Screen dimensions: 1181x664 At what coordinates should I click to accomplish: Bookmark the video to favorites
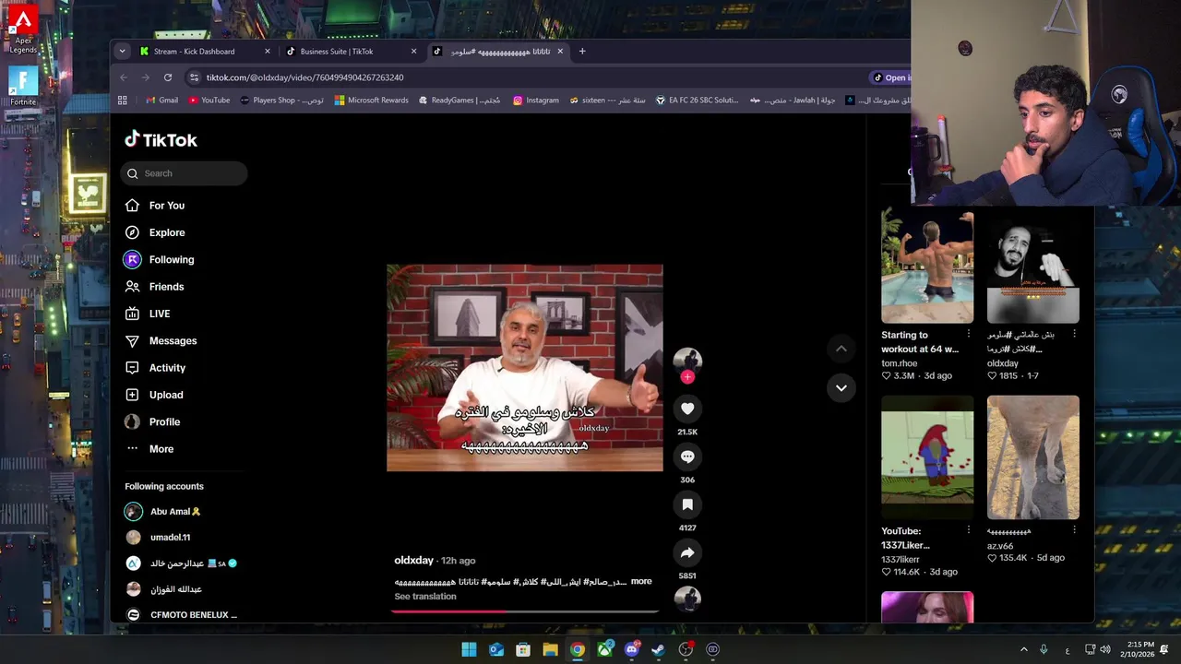click(687, 504)
